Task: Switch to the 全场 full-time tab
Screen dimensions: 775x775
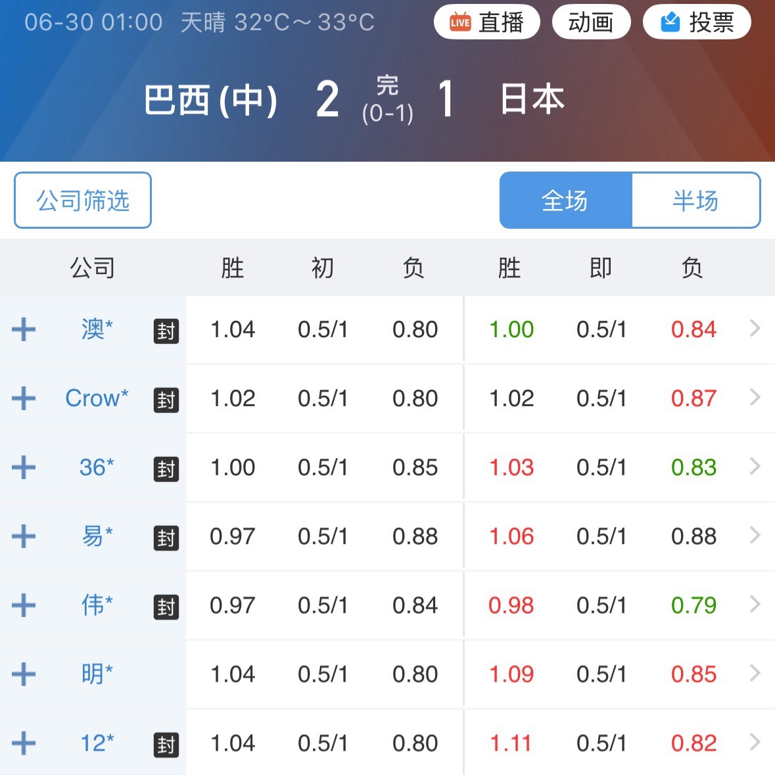Action: pyautogui.click(x=565, y=200)
